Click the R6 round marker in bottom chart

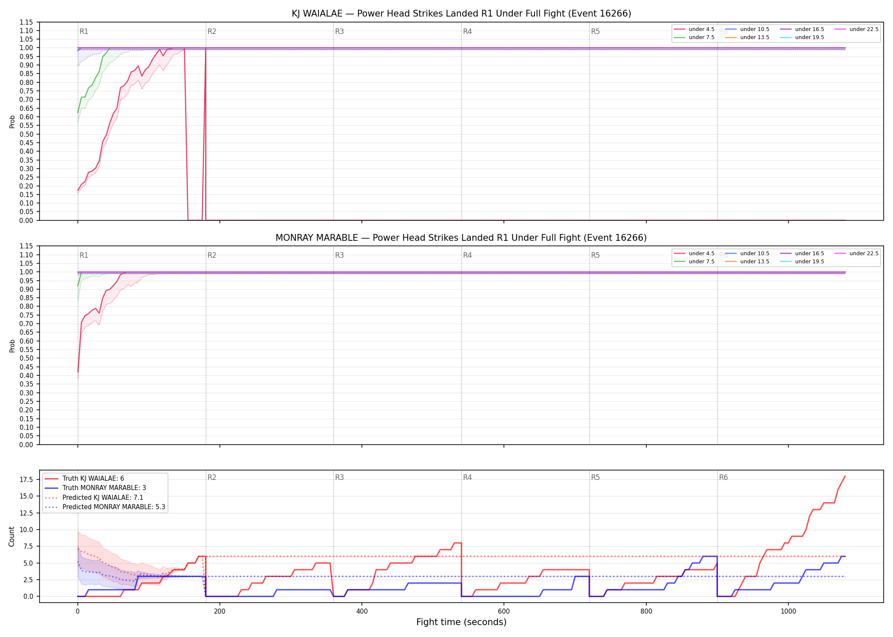(723, 477)
